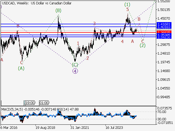Click the red 5 wave label
The image size is (175, 131).
127,10
